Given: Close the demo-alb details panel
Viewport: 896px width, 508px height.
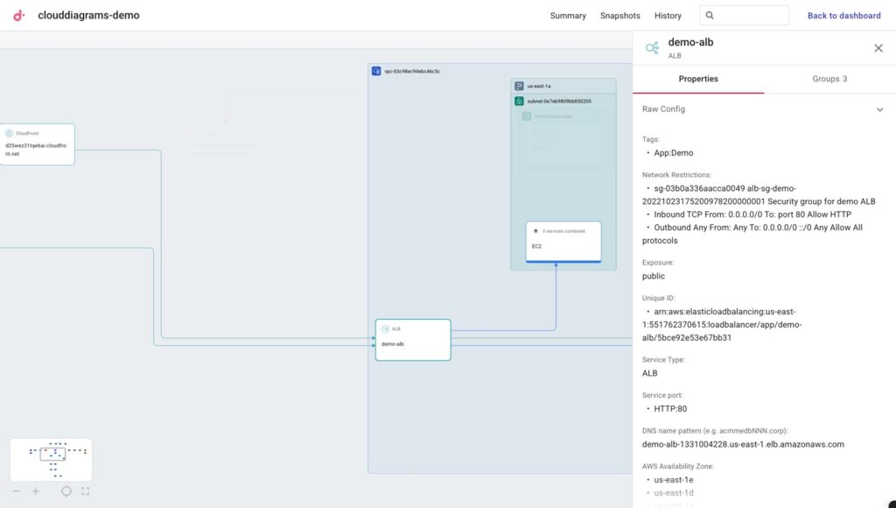Looking at the screenshot, I should 878,48.
